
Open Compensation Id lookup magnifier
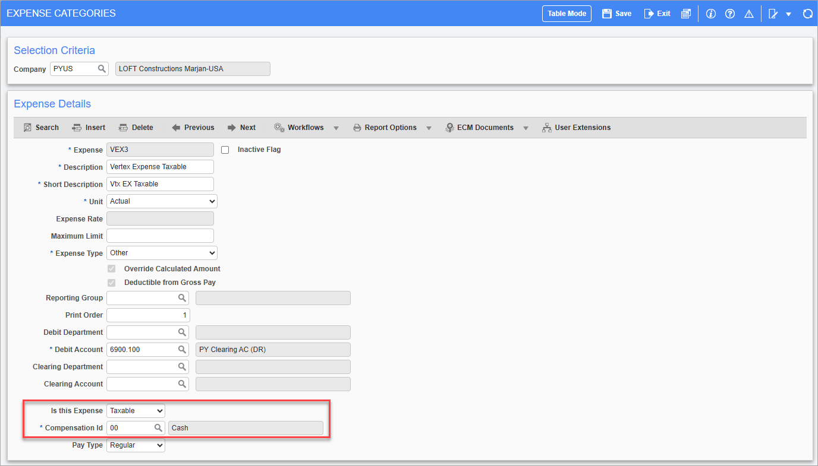pyautogui.click(x=159, y=428)
